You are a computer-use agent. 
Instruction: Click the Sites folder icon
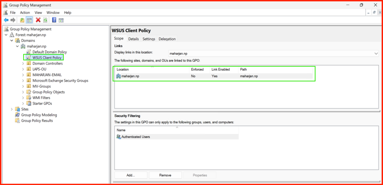[x=18, y=109]
